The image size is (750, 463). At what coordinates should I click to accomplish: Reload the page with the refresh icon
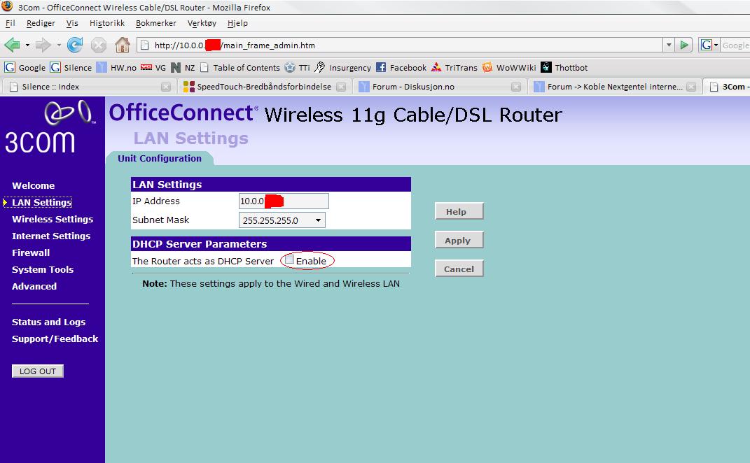pos(75,45)
